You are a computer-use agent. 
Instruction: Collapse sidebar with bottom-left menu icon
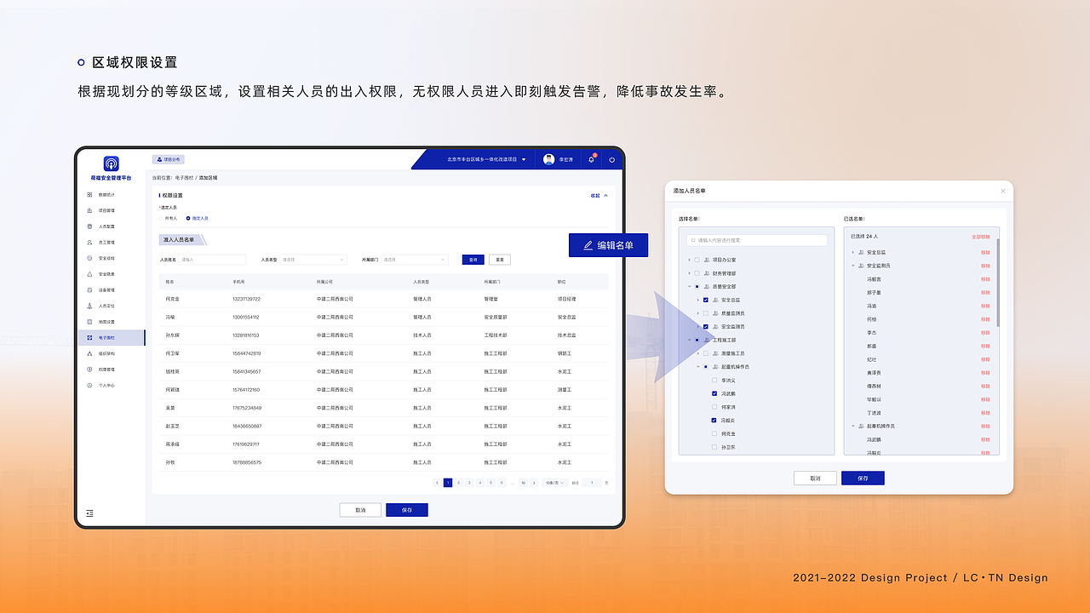pyautogui.click(x=90, y=513)
